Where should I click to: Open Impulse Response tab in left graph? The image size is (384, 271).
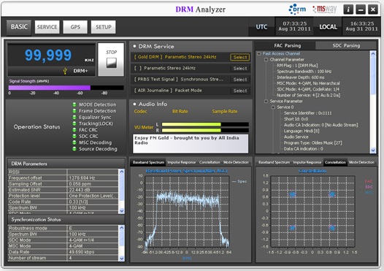(x=182, y=162)
